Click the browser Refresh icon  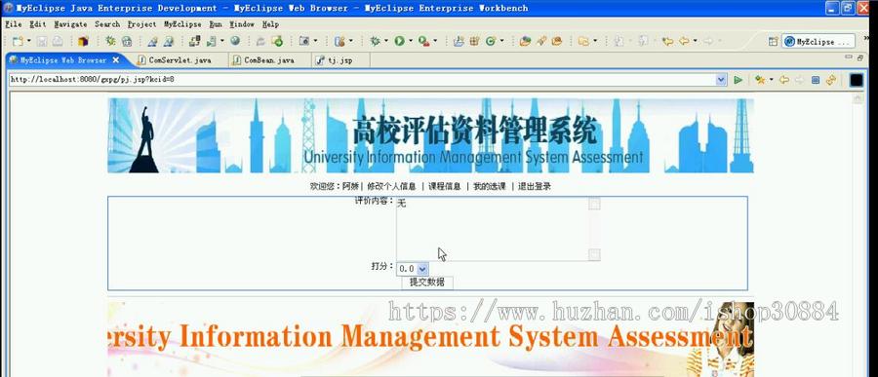(831, 80)
